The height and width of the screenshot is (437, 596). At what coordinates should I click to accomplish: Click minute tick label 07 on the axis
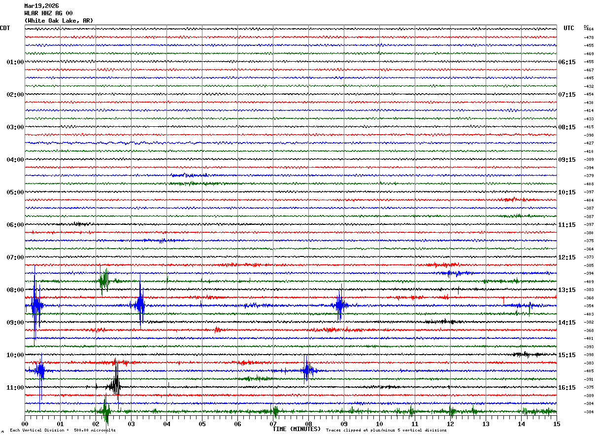click(273, 424)
